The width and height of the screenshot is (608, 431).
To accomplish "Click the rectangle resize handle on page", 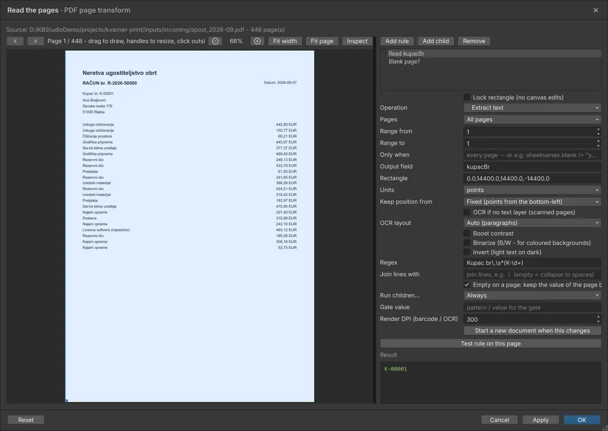I will point(66,401).
